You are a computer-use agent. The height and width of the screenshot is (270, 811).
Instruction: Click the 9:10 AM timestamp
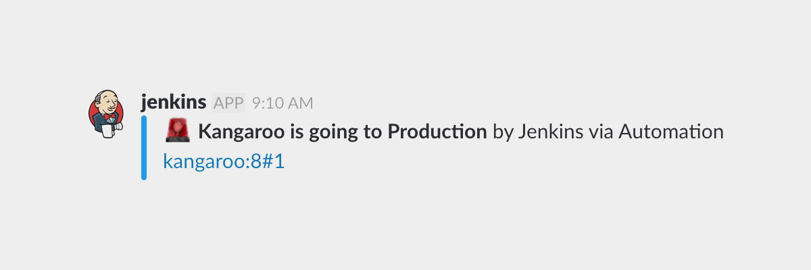282,103
